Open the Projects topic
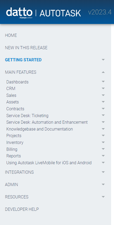Screen dimensions: 114x225 14,136
